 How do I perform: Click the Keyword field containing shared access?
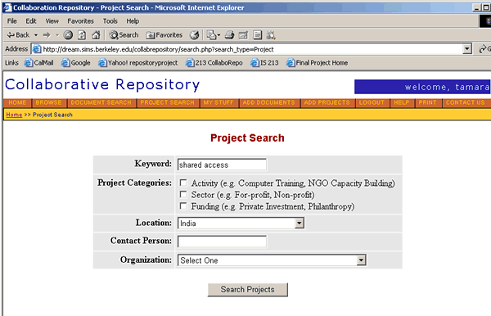click(x=222, y=165)
